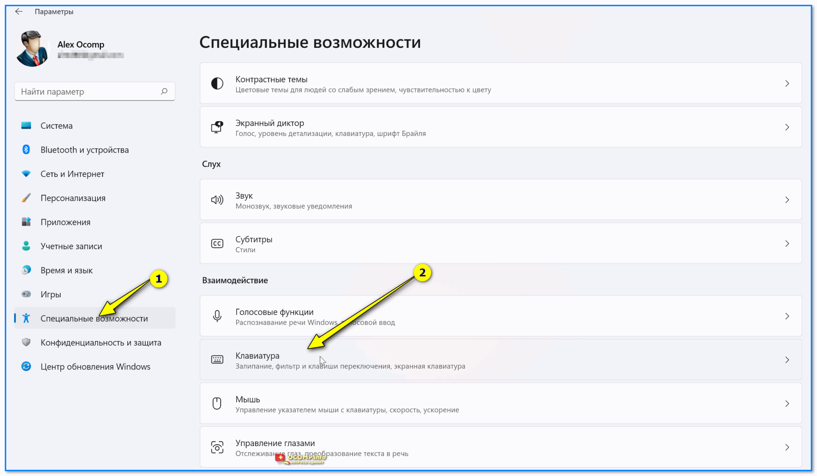Click the Слух section label
This screenshot has width=817, height=476.
pos(211,164)
